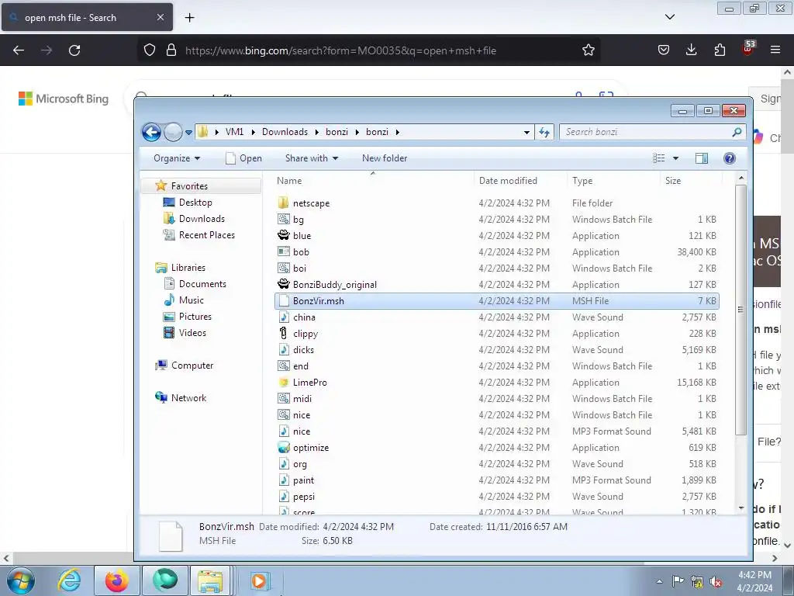Image resolution: width=794 pixels, height=596 pixels.
Task: Open the Share with menu
Action: 312,158
